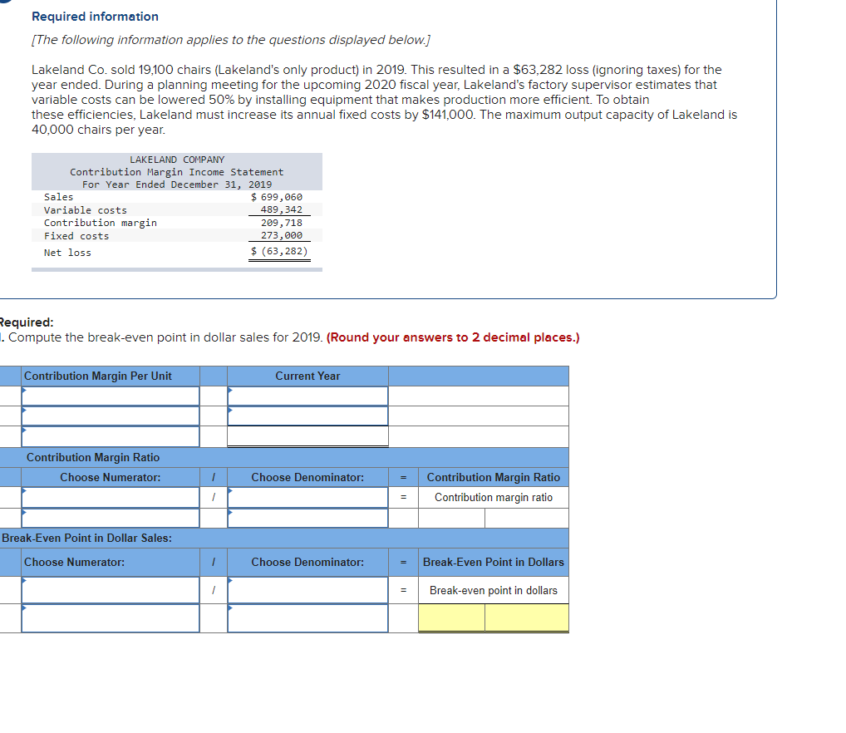Open the first Current Year dropdown cell
Image resolution: width=846 pixels, height=733 pixels.
[307, 395]
